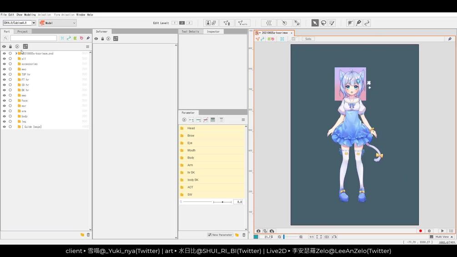
Task: Select the Inspector tab
Action: tap(213, 31)
